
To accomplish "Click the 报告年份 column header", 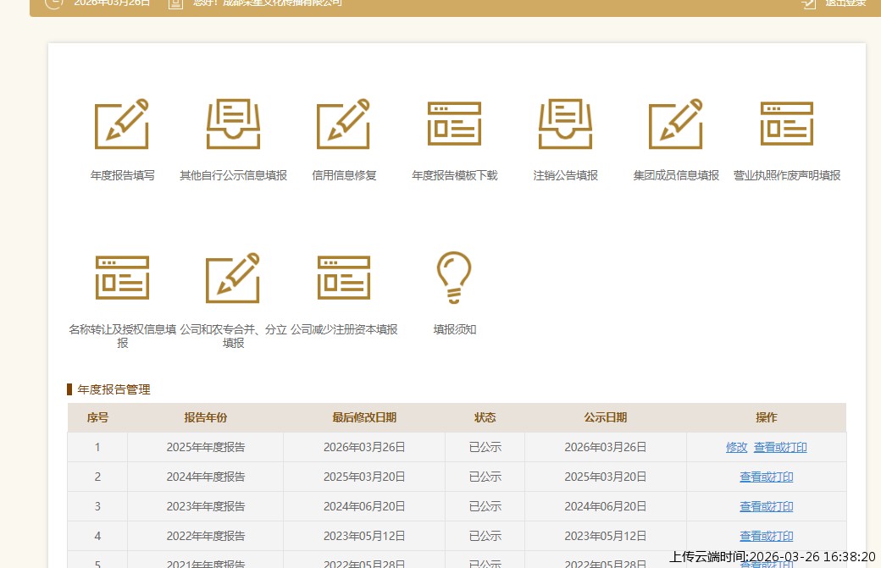I will (205, 417).
